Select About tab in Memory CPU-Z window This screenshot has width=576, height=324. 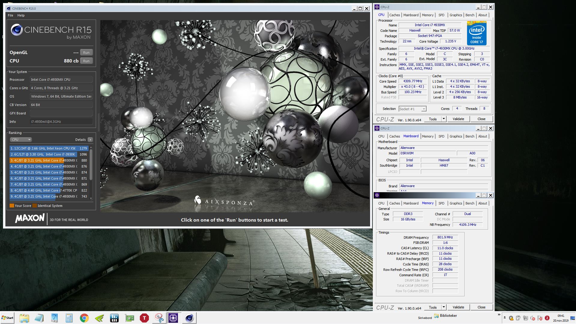(482, 203)
